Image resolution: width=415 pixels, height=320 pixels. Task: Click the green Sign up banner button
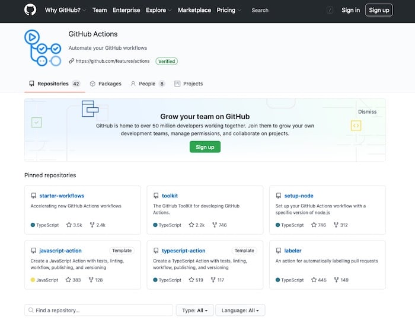(205, 147)
